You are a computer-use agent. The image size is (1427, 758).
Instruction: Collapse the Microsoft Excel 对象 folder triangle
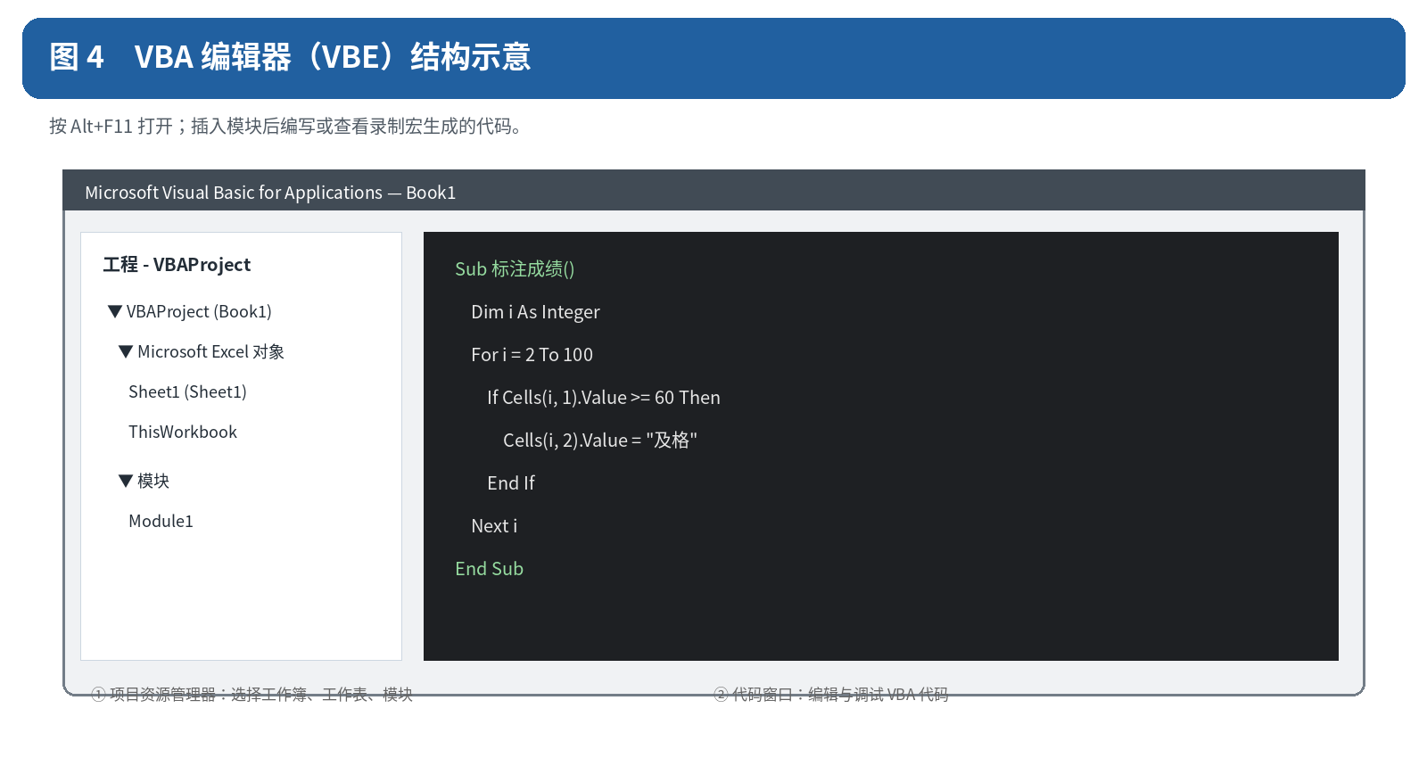pos(126,351)
